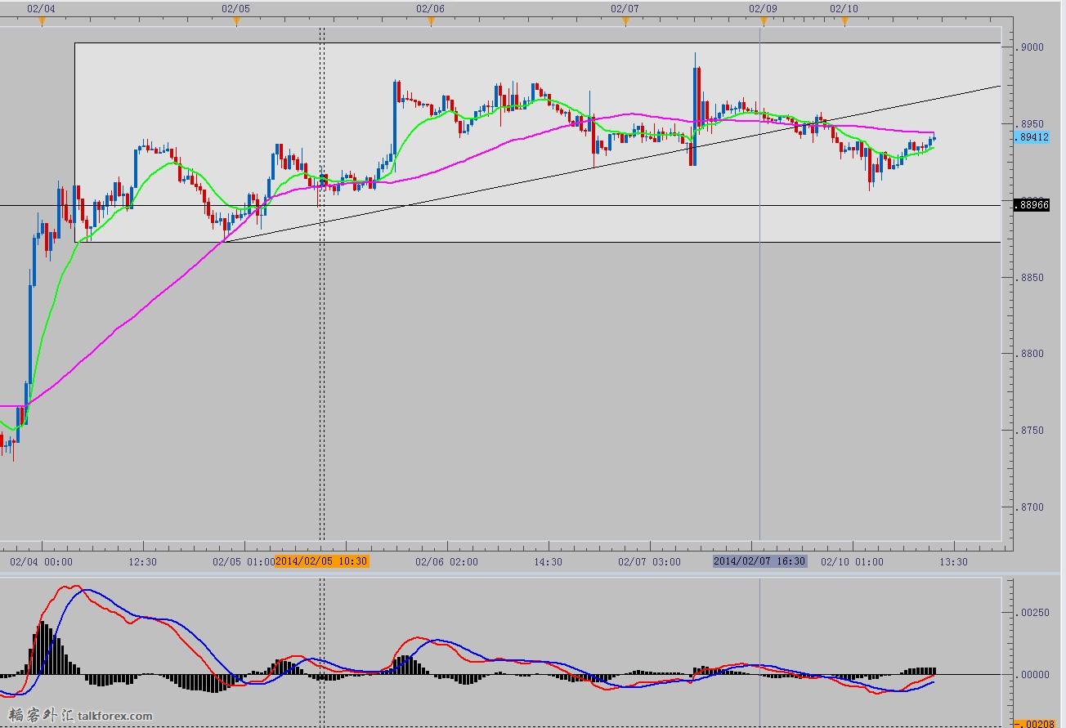The image size is (1066, 728).
Task: Click the black price tag .88966
Action: pyautogui.click(x=1032, y=205)
